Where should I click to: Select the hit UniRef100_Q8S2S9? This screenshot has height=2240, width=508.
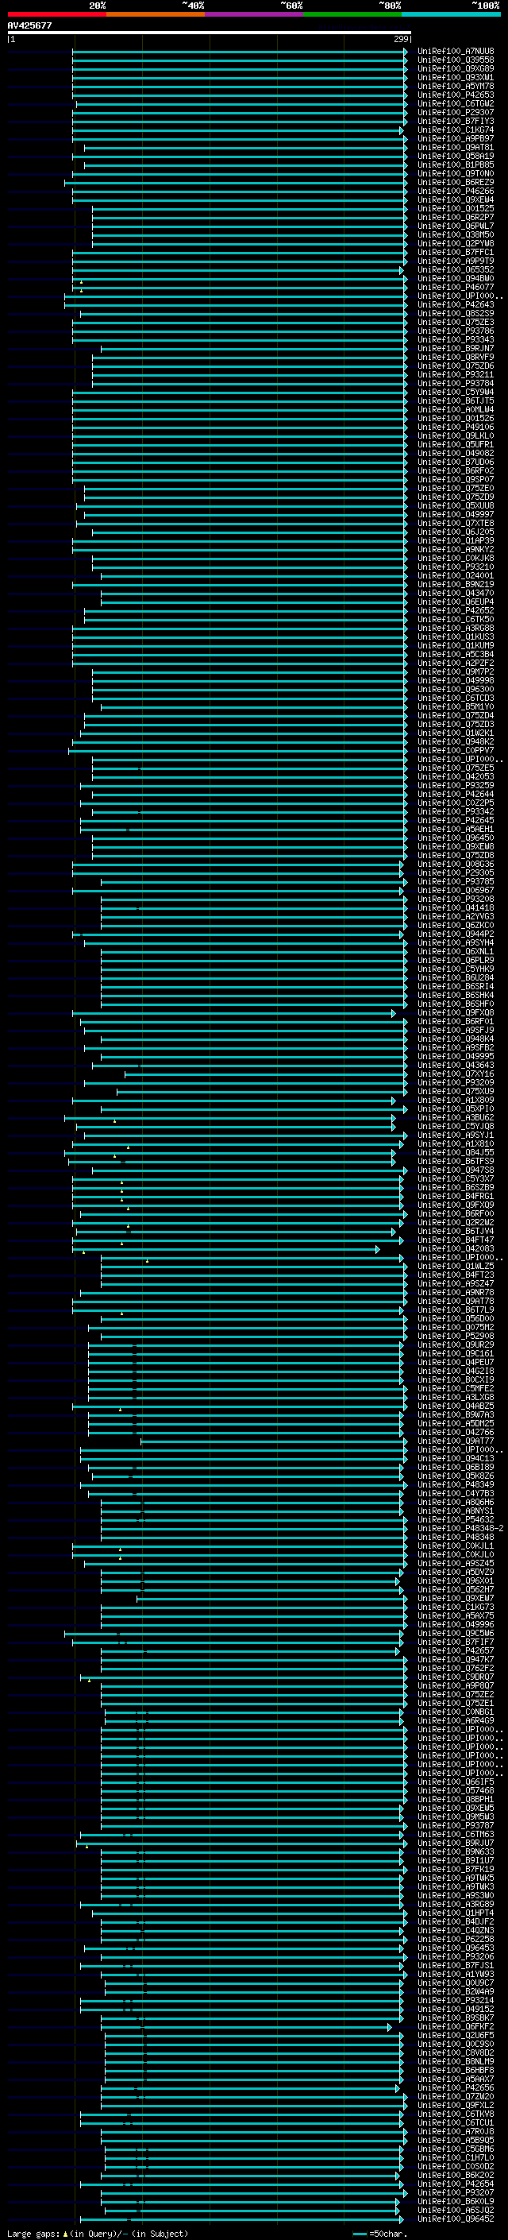point(455,313)
